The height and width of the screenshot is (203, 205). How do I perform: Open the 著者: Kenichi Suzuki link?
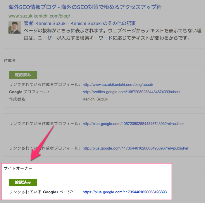coord(45,23)
